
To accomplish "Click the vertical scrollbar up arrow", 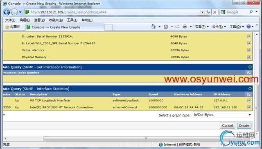I will click(x=257, y=34).
